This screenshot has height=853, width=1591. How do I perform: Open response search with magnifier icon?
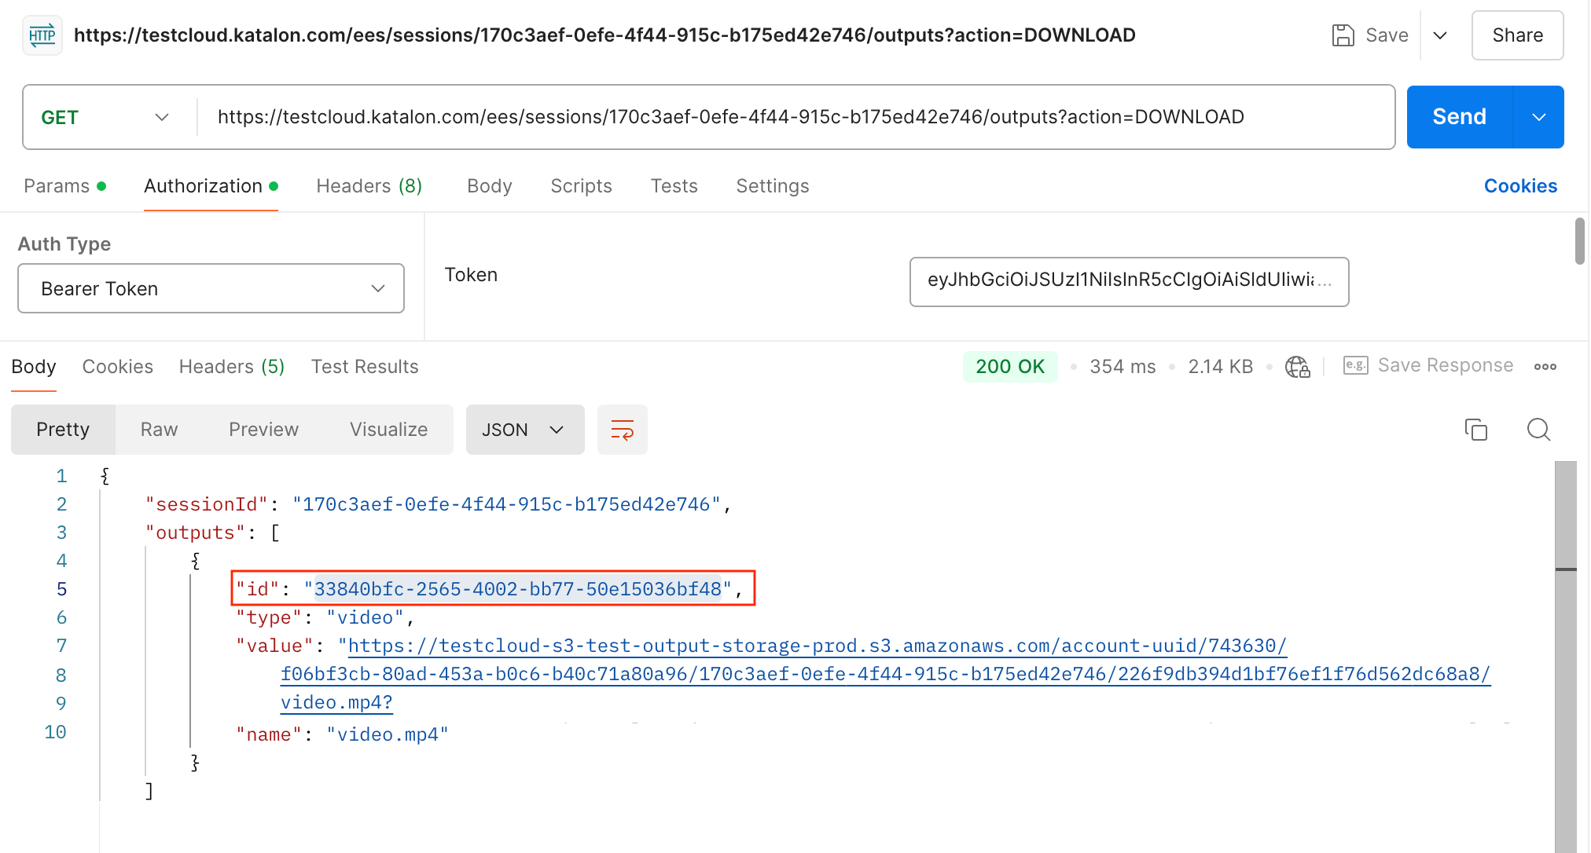[x=1538, y=430]
